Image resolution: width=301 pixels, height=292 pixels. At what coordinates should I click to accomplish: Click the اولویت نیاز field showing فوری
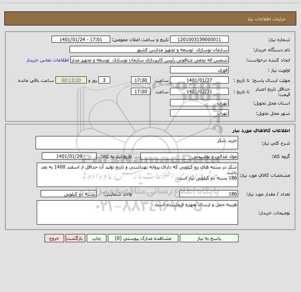tap(199, 70)
